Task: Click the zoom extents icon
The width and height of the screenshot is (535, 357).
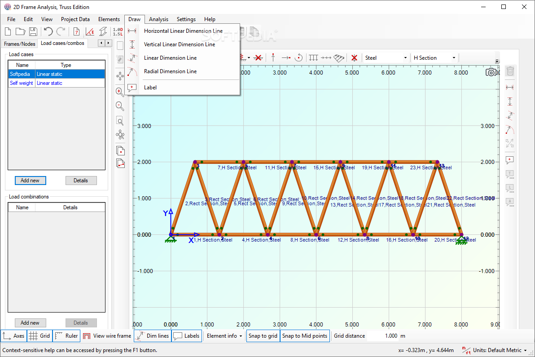Action: click(x=120, y=134)
